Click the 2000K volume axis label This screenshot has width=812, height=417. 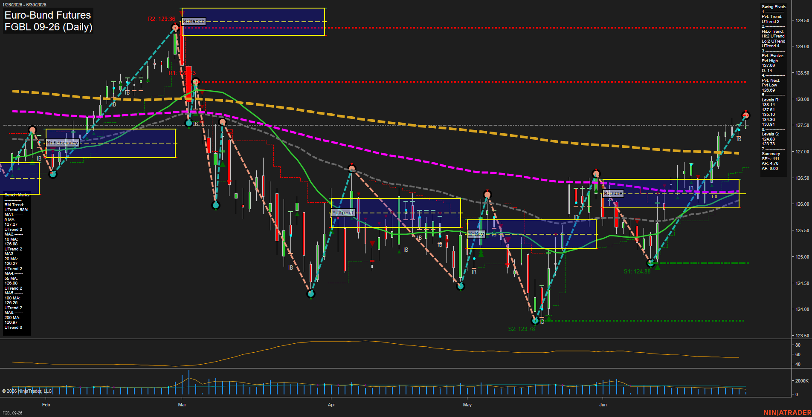click(x=802, y=381)
